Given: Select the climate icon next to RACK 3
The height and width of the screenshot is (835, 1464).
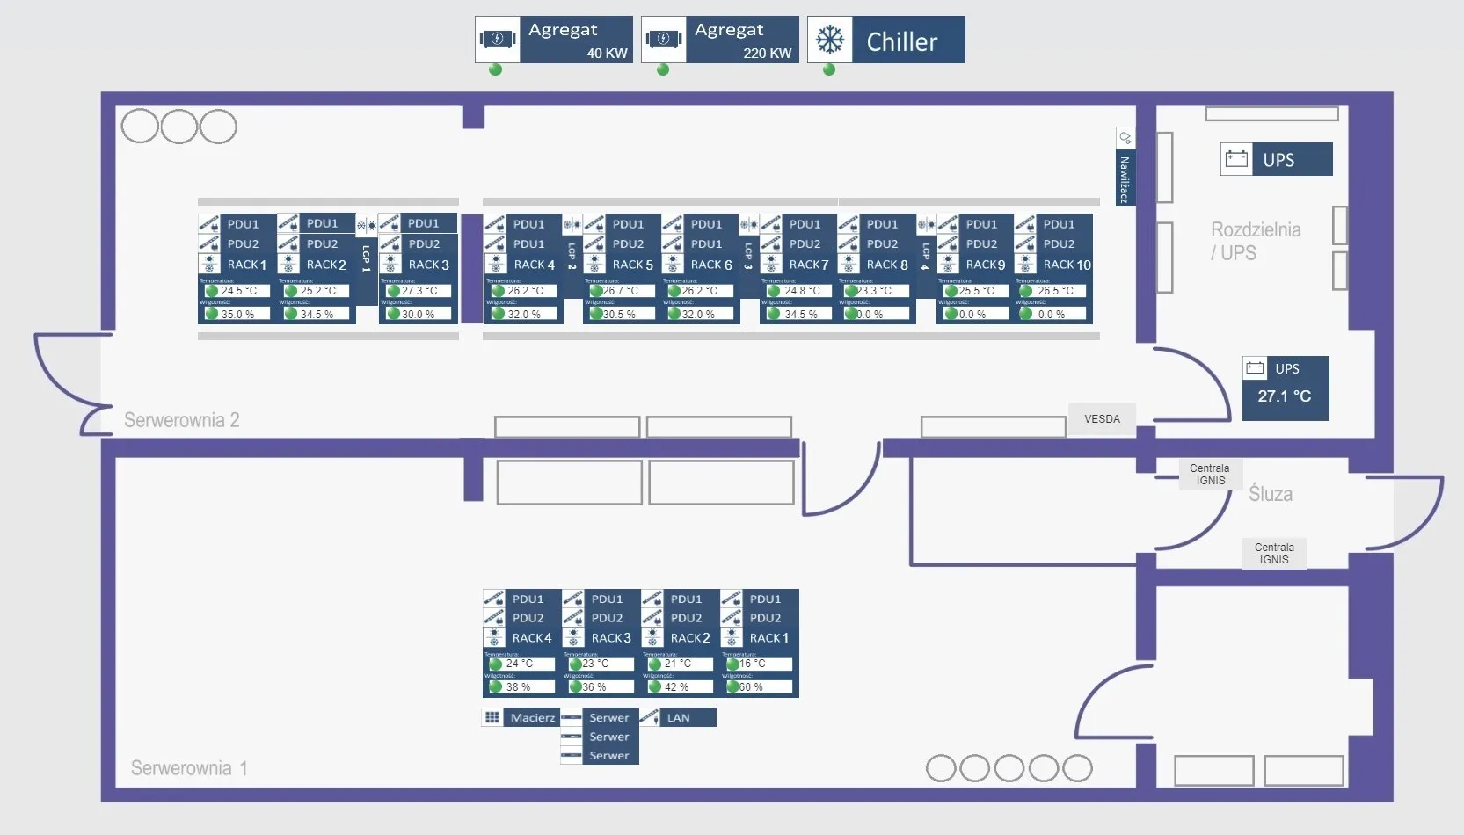Looking at the screenshot, I should (x=390, y=264).
